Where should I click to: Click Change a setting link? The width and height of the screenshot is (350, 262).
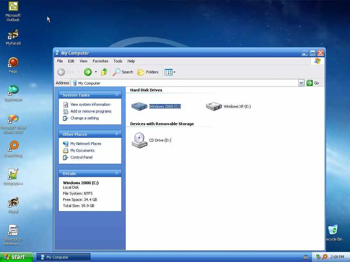pyautogui.click(x=85, y=118)
